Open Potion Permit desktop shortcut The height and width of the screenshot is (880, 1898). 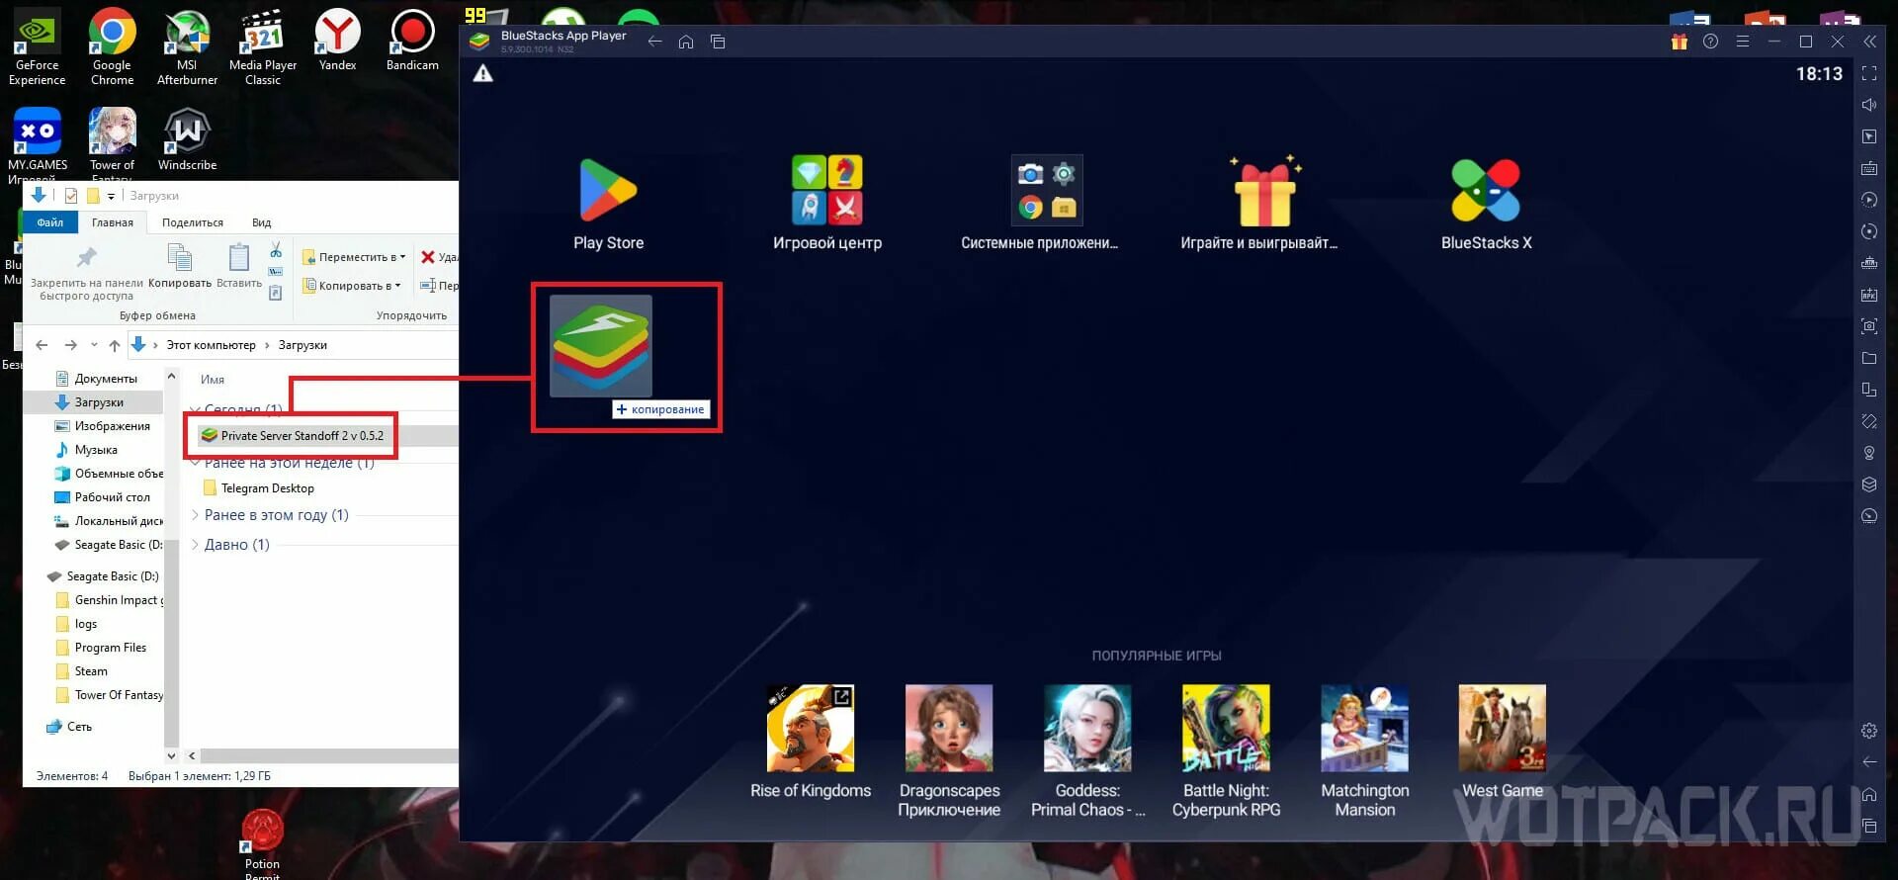click(262, 842)
